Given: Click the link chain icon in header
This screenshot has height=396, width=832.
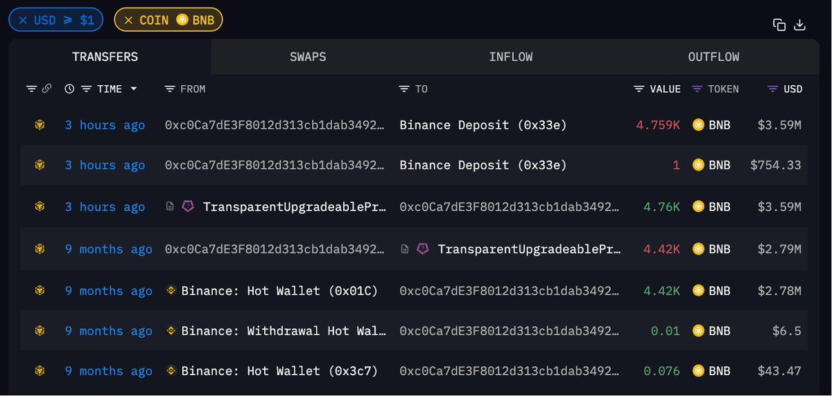Looking at the screenshot, I should [46, 89].
